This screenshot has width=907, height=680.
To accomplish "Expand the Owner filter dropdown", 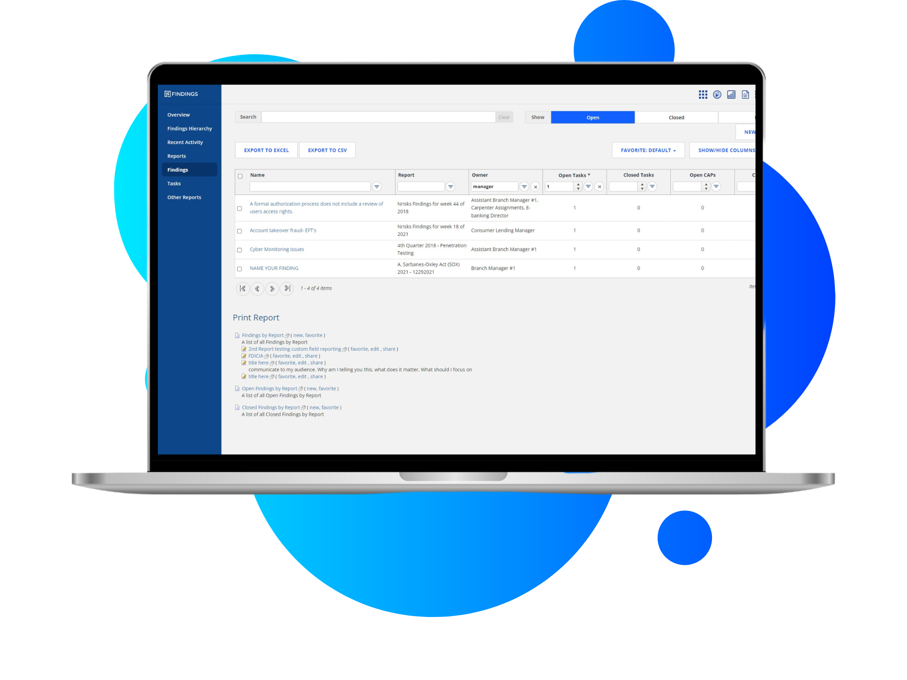I will click(x=523, y=187).
